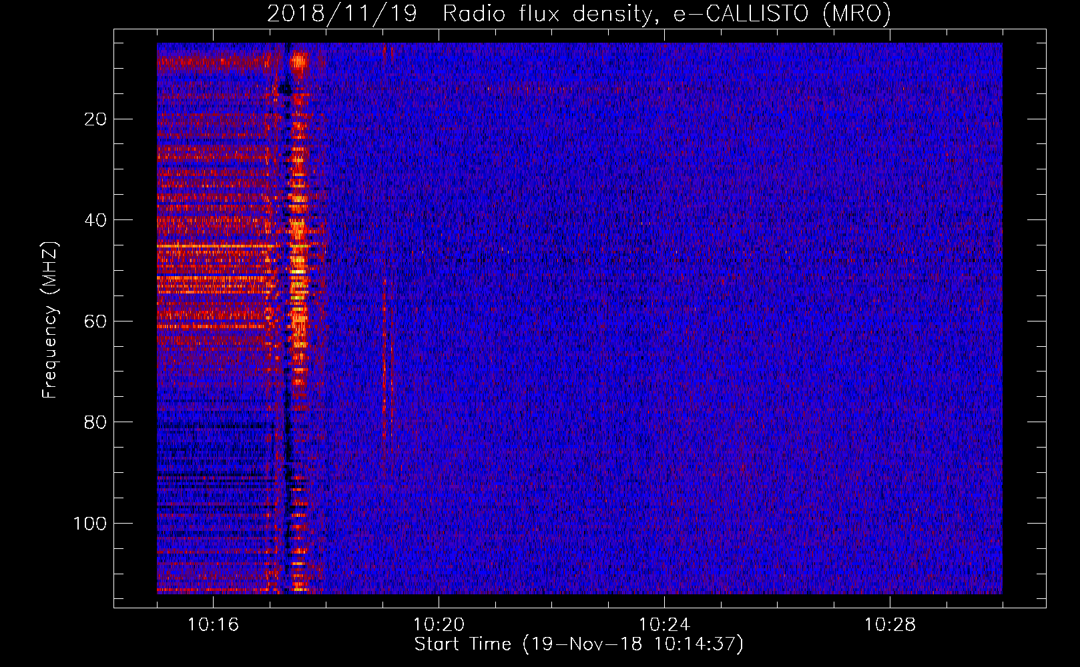Click the 10:28 time tick label
Image resolution: width=1080 pixels, height=667 pixels.
tap(890, 625)
